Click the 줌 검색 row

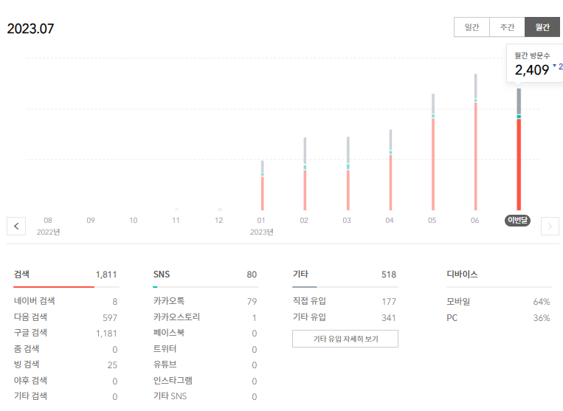pos(66,349)
